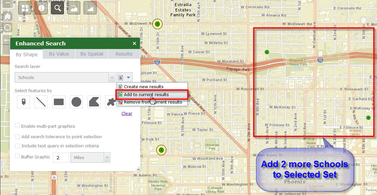Click the University Park label on map
The image size is (377, 195).
(x=212, y=147)
